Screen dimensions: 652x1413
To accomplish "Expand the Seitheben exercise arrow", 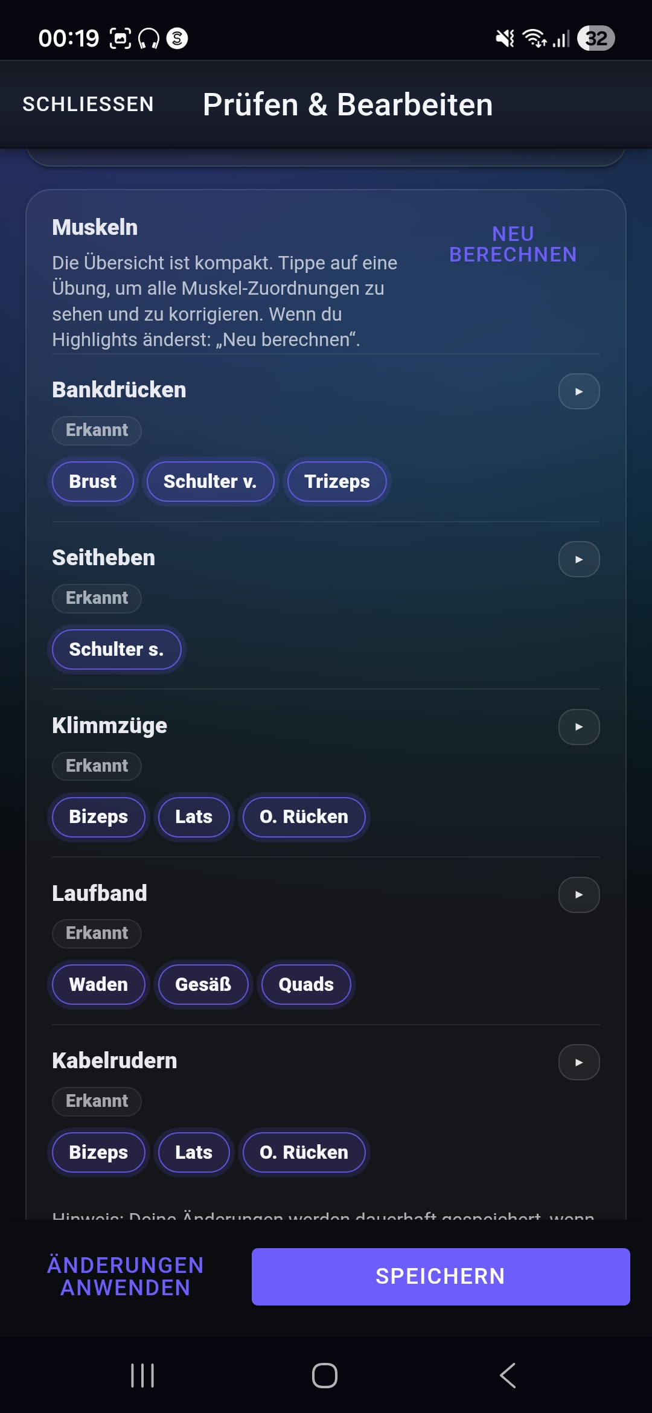I will coord(579,559).
